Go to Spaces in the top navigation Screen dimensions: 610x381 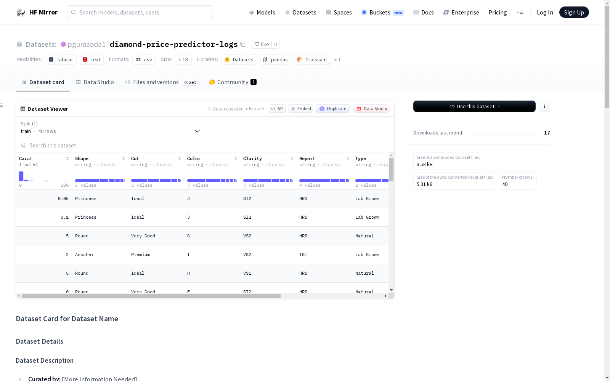tap(339, 13)
